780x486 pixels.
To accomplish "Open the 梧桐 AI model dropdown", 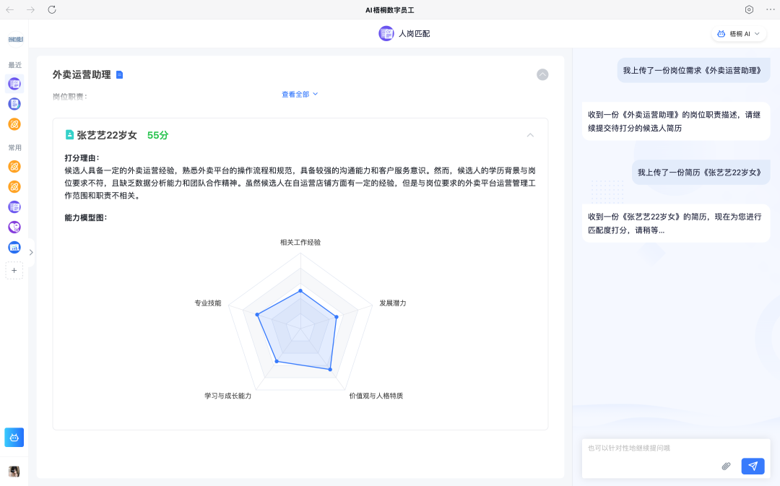I will click(x=739, y=34).
